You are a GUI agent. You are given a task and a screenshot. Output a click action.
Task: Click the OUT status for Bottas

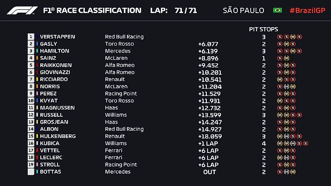pyautogui.click(x=209, y=172)
